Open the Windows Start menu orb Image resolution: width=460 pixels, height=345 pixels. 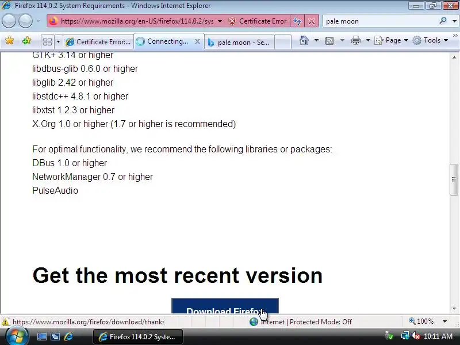(17, 336)
